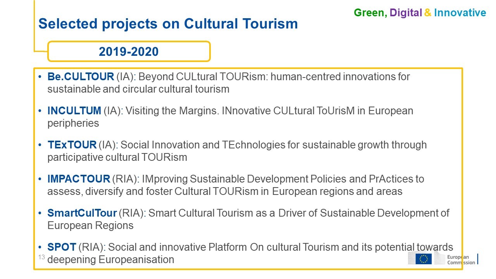This screenshot has height=279, width=496.
Task: Click the slide number 13
Action: pyautogui.click(x=41, y=257)
